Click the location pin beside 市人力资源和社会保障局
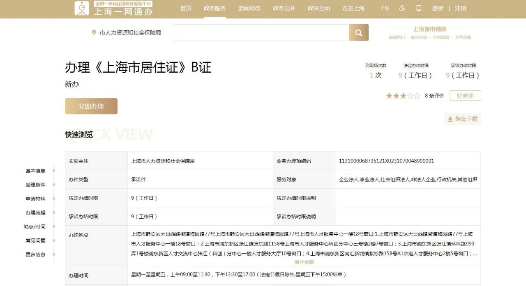The image size is (526, 286). 94,32
